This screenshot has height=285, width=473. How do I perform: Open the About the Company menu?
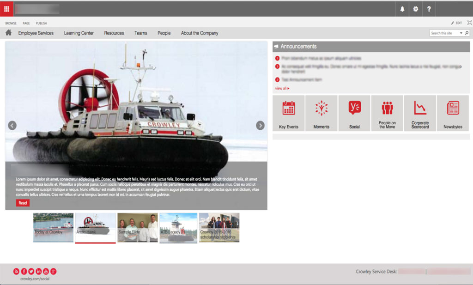click(200, 33)
